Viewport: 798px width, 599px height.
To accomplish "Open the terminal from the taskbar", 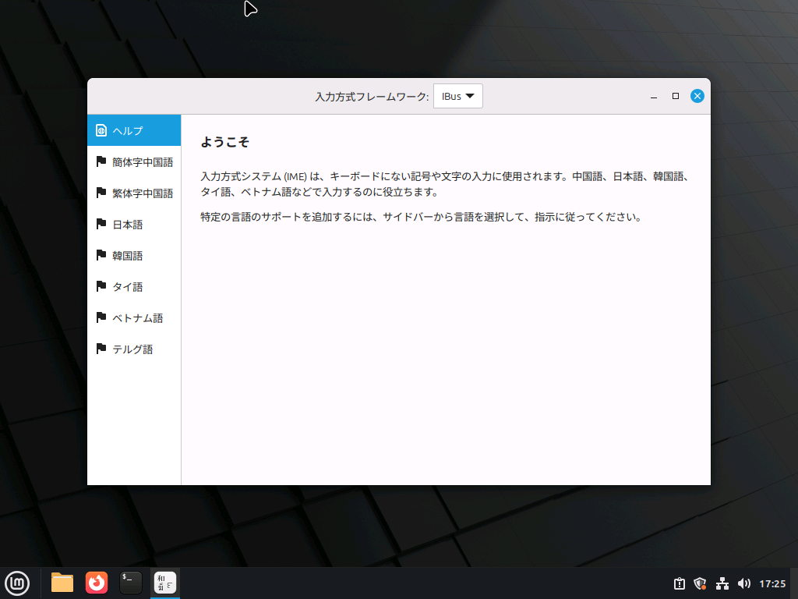I will (x=130, y=583).
